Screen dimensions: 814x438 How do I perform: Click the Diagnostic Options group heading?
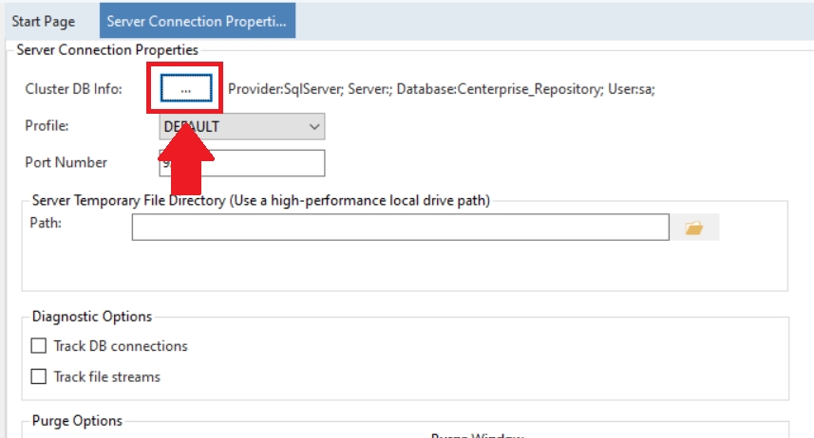point(91,316)
